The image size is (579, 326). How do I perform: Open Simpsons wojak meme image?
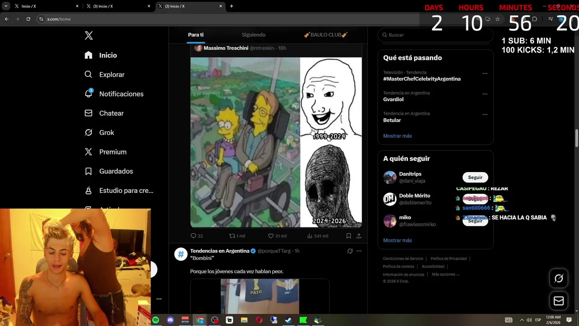(276, 142)
